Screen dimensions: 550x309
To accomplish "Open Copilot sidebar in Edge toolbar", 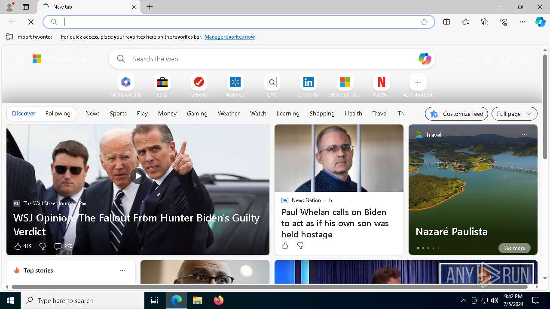I will pos(540,22).
